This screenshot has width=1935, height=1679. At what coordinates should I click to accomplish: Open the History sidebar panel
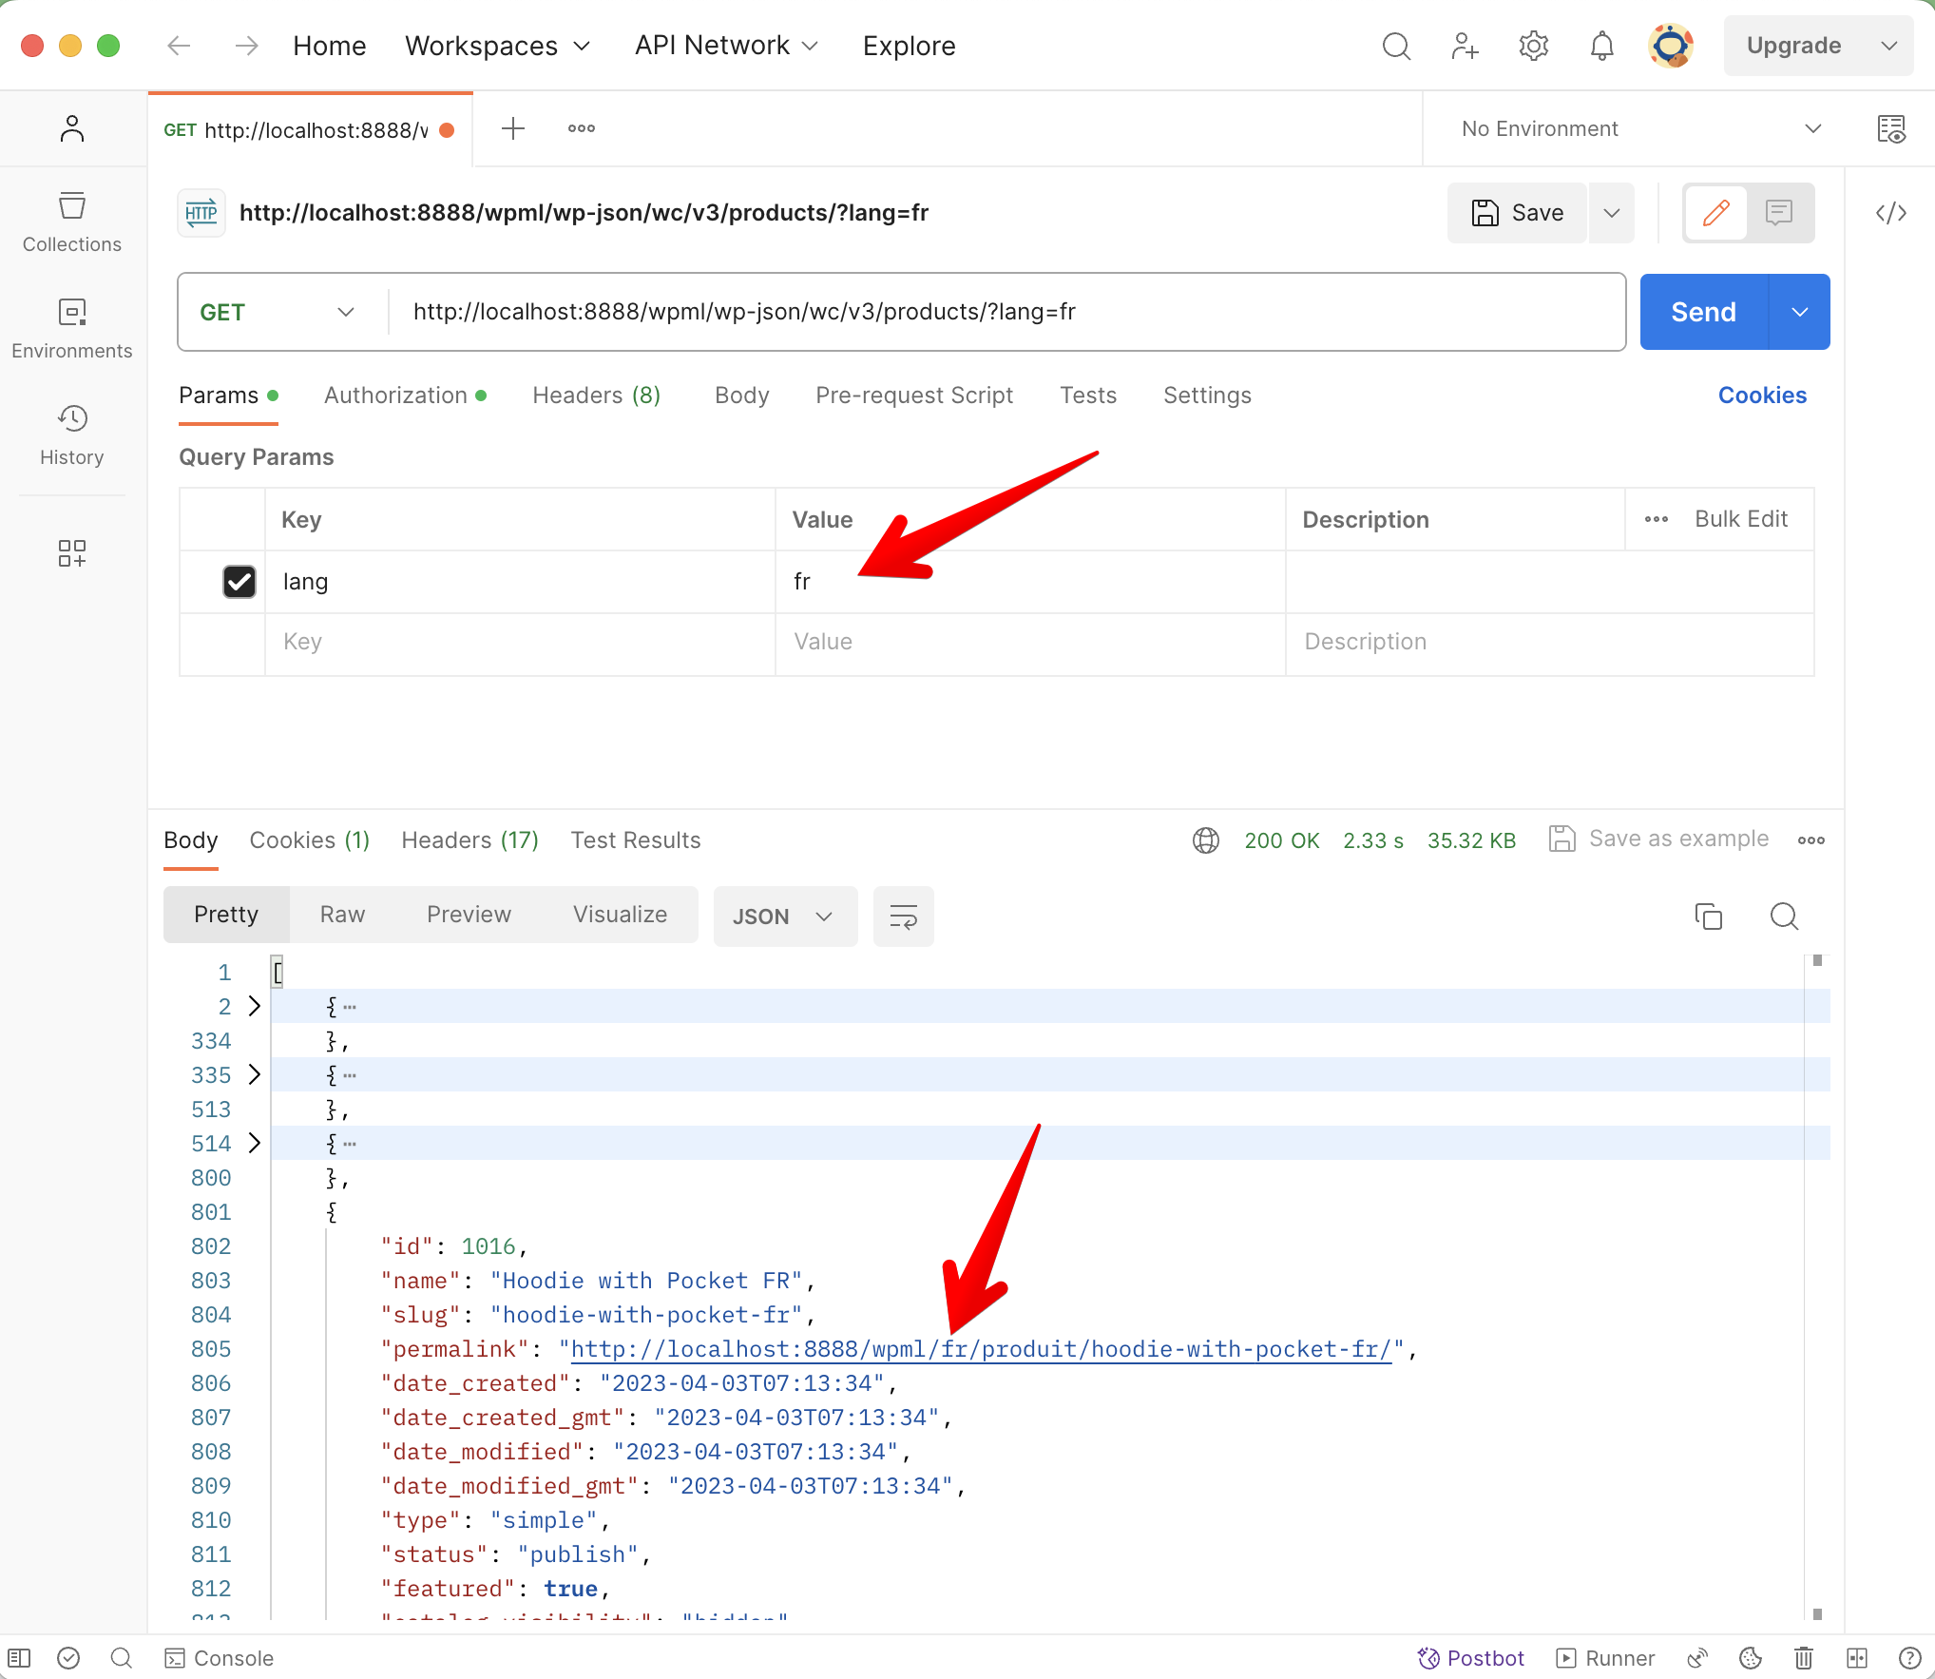click(72, 434)
